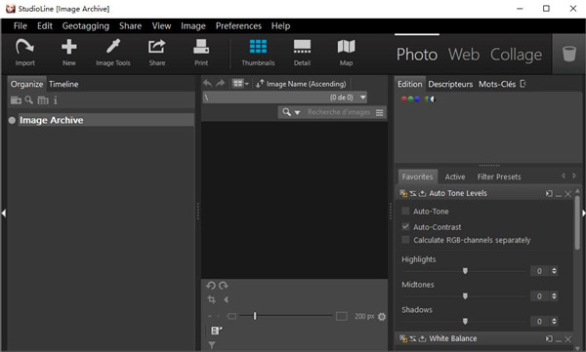Click the descriptor list icon above funnel
Screen dimensions: 586x352
(x=216, y=331)
